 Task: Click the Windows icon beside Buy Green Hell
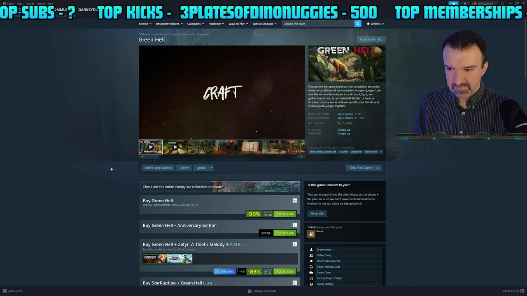[294, 201]
